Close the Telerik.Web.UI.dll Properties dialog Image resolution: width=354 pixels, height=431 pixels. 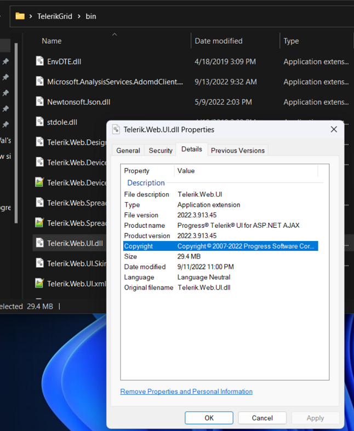point(334,129)
